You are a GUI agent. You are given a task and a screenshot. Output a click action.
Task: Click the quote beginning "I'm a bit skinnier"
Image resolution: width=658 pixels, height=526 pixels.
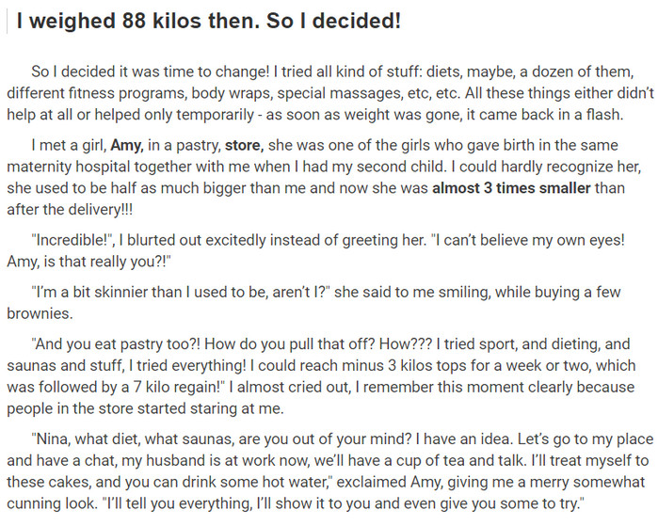point(181,292)
